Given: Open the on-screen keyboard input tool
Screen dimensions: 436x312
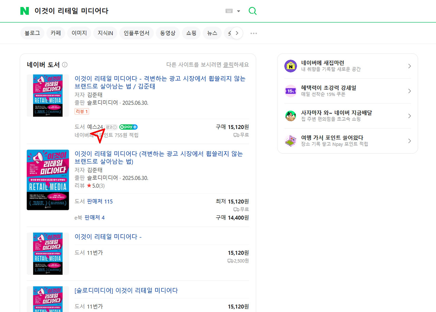Looking at the screenshot, I should click(229, 11).
